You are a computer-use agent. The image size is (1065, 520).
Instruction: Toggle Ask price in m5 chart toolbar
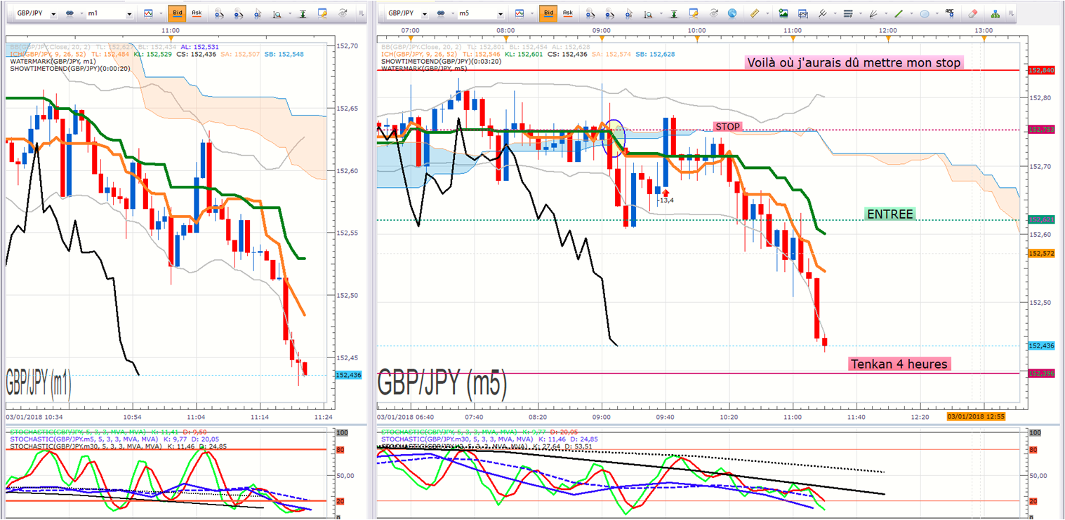[568, 13]
